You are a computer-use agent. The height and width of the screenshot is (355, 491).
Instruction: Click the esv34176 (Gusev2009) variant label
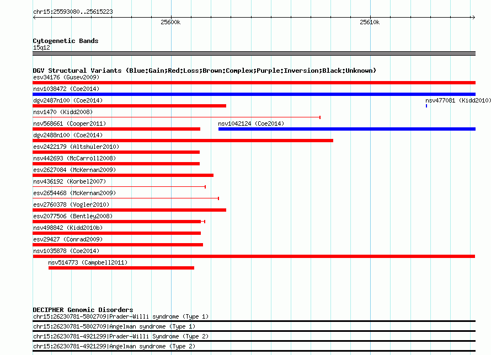66,77
